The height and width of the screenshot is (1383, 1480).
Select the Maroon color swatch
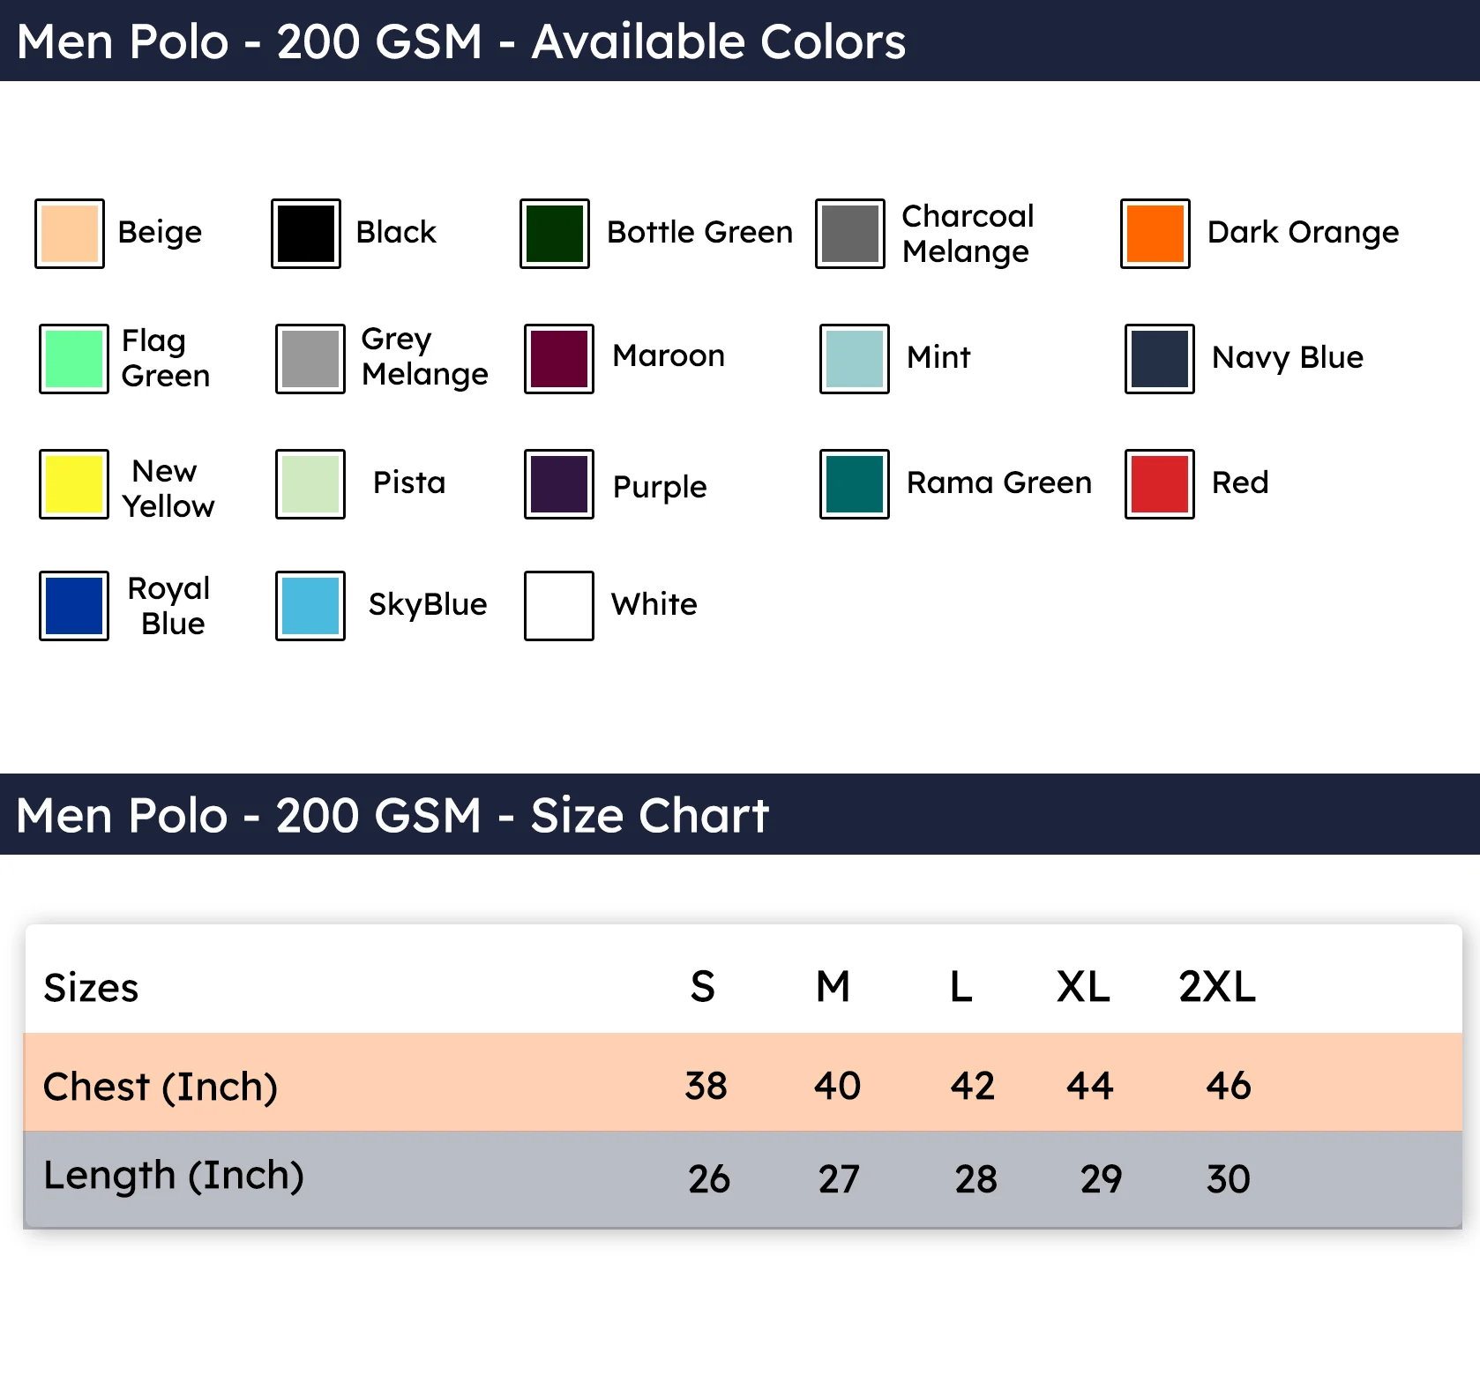(x=559, y=359)
